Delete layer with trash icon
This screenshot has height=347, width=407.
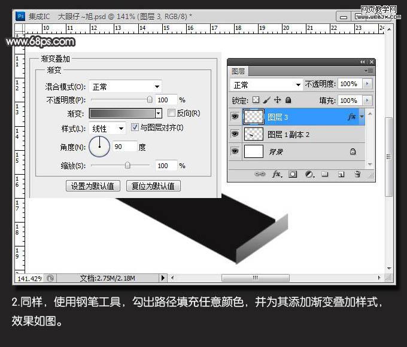[x=357, y=174]
